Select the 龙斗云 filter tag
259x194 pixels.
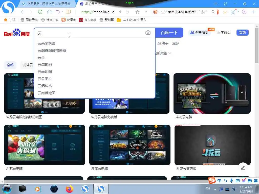[x=28, y=65]
